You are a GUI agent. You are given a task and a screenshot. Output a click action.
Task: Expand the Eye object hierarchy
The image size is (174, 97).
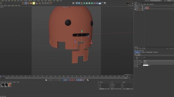[135, 6]
